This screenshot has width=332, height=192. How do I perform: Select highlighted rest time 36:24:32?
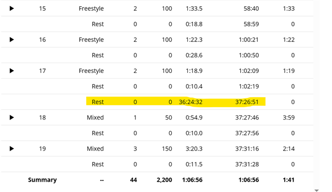[x=190, y=102]
